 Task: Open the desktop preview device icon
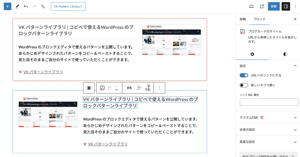[251, 7]
